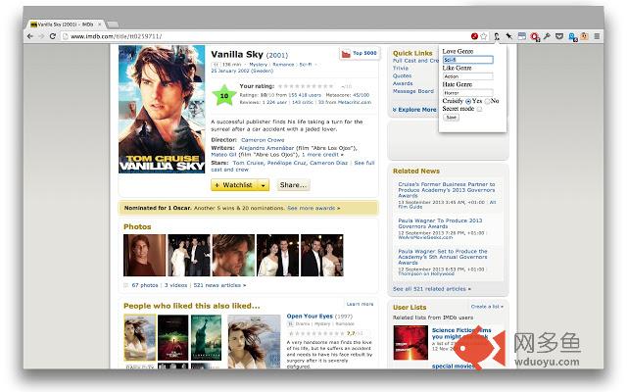Click the red User Lists thumbnail image
The height and width of the screenshot is (392, 627).
410,342
